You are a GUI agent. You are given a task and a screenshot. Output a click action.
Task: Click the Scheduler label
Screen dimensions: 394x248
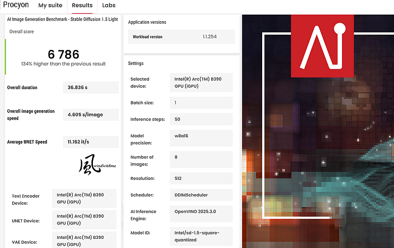pyautogui.click(x=142, y=195)
